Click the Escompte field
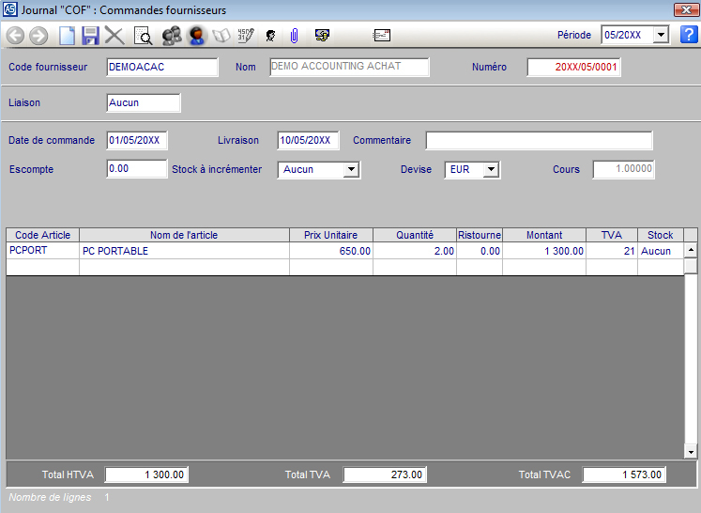 pyautogui.click(x=137, y=169)
